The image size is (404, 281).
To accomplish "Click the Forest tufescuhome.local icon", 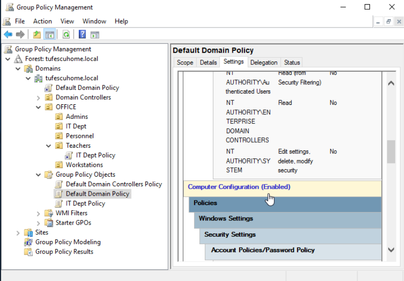I will coord(18,59).
